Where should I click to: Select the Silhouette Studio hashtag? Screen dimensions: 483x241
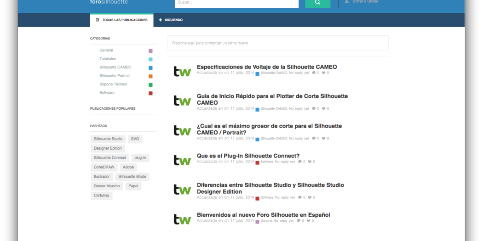[x=108, y=139]
